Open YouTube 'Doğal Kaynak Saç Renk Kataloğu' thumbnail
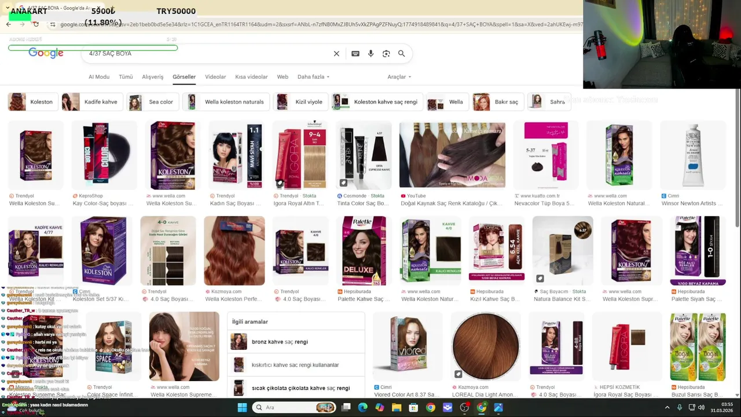 coord(452,155)
